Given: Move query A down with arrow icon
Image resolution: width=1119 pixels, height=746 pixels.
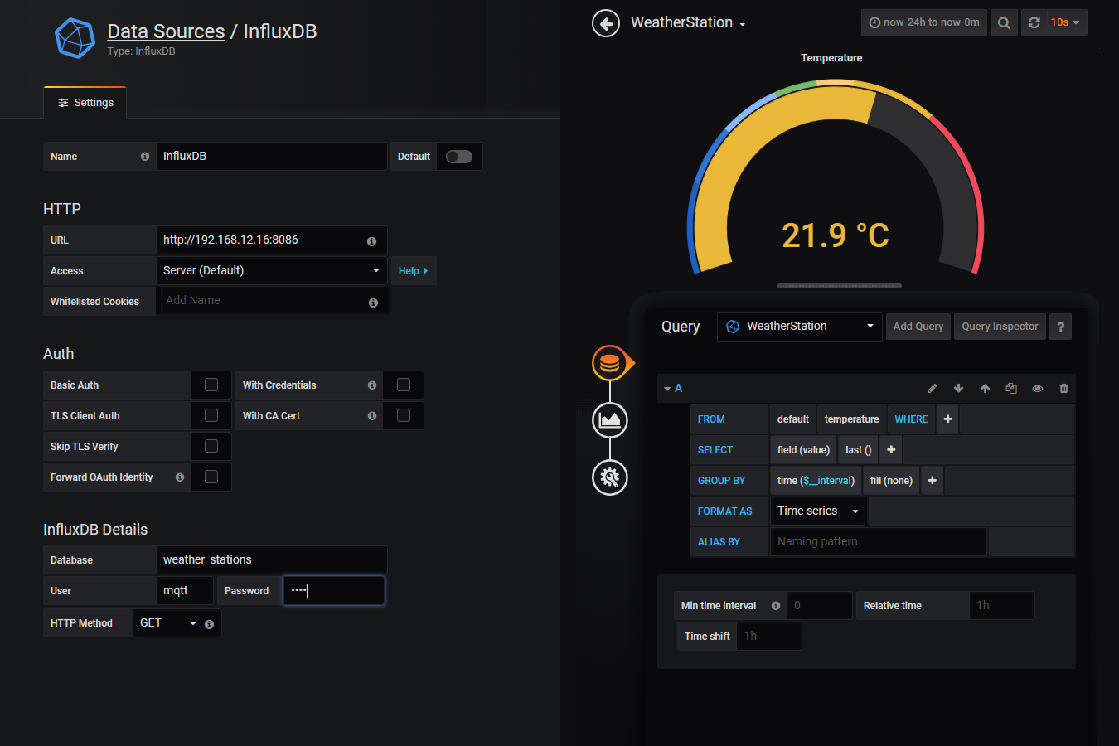Looking at the screenshot, I should pyautogui.click(x=958, y=388).
